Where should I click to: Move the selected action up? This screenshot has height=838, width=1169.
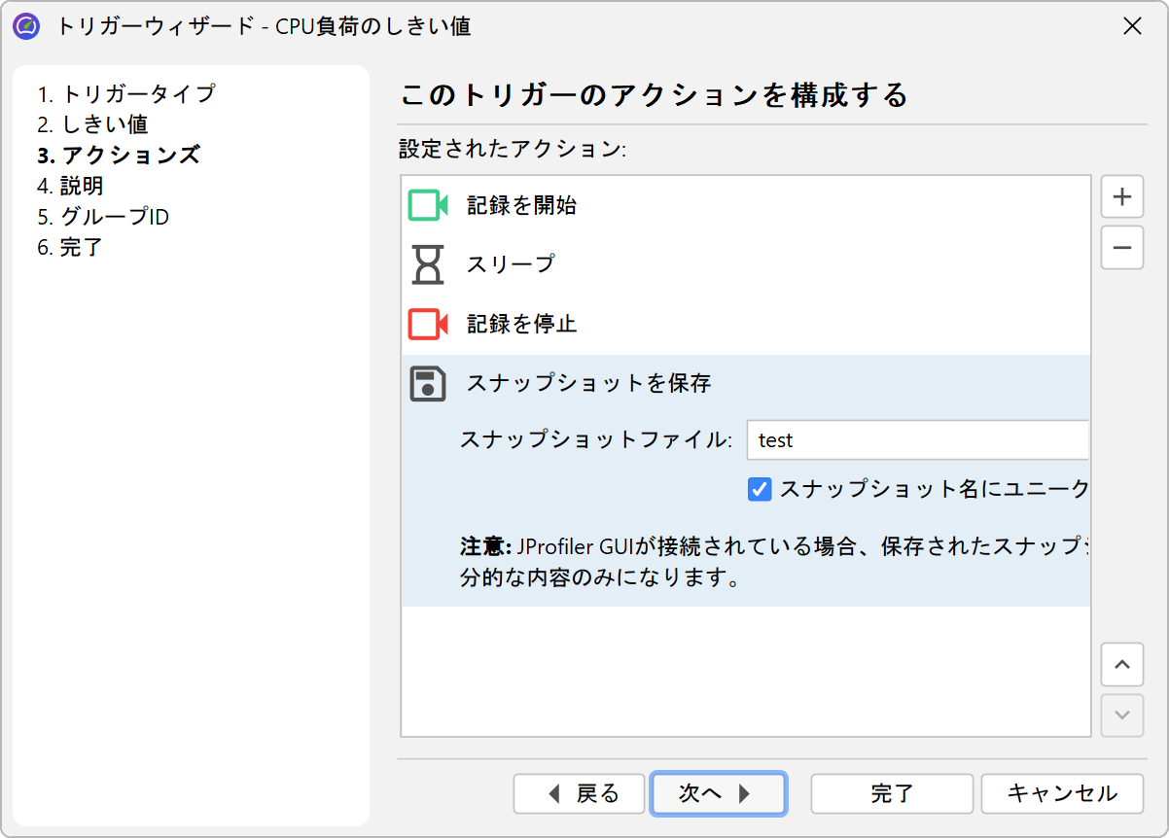tap(1121, 665)
